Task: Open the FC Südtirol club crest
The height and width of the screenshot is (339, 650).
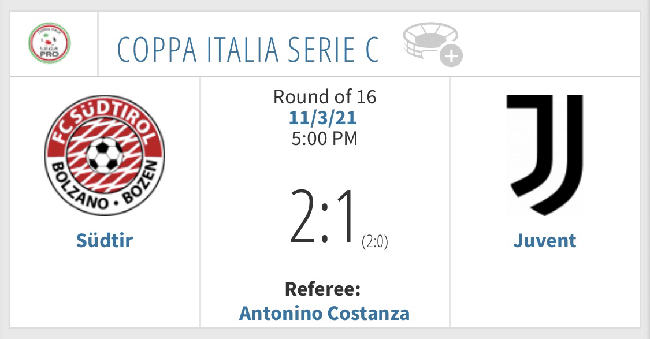Action: pos(105,155)
